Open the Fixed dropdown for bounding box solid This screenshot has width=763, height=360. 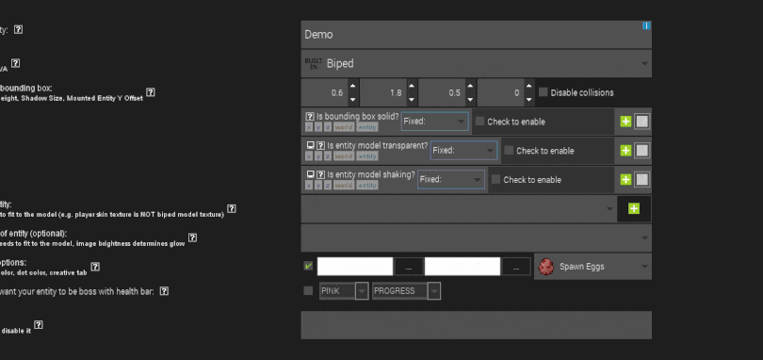pyautogui.click(x=435, y=122)
